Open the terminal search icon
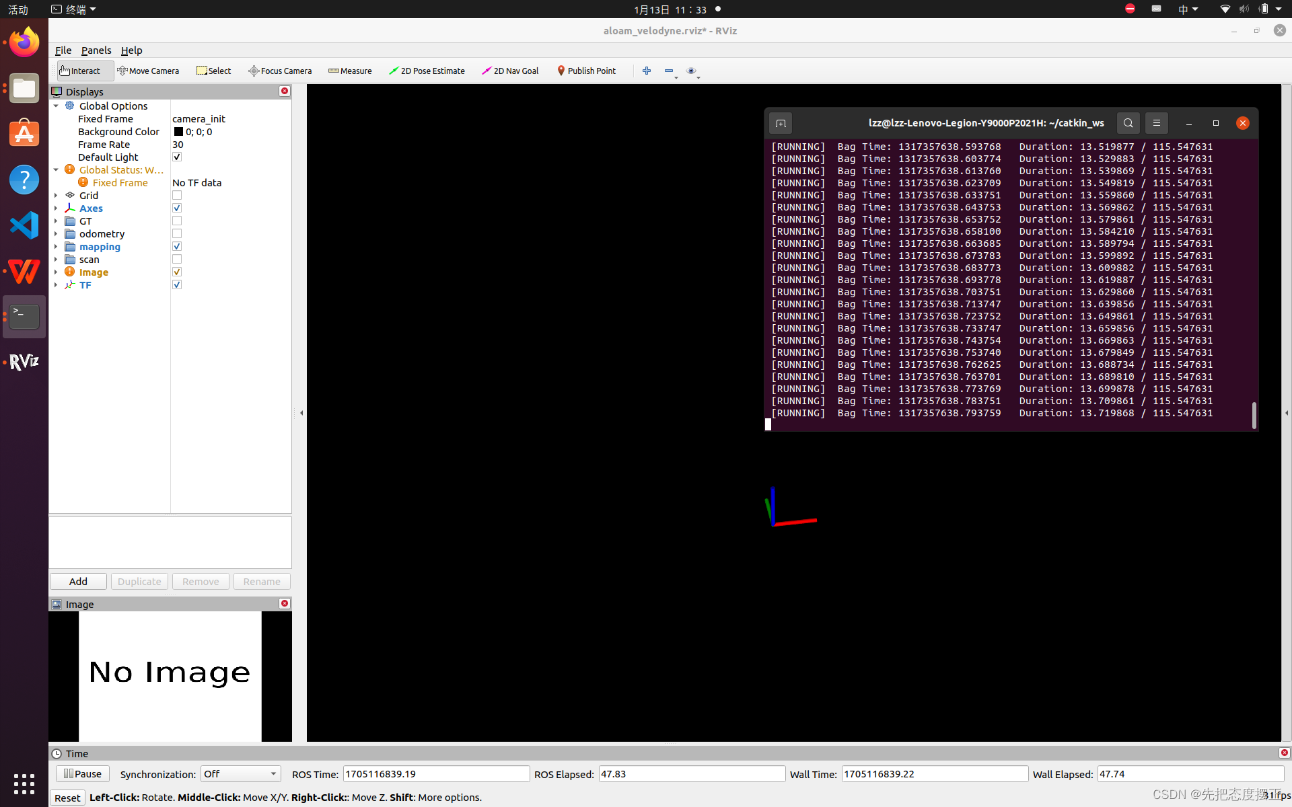Screen dimensions: 1292x807 (1128, 123)
